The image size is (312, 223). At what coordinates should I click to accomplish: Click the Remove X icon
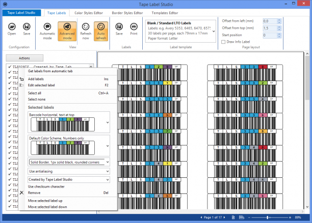22,193
